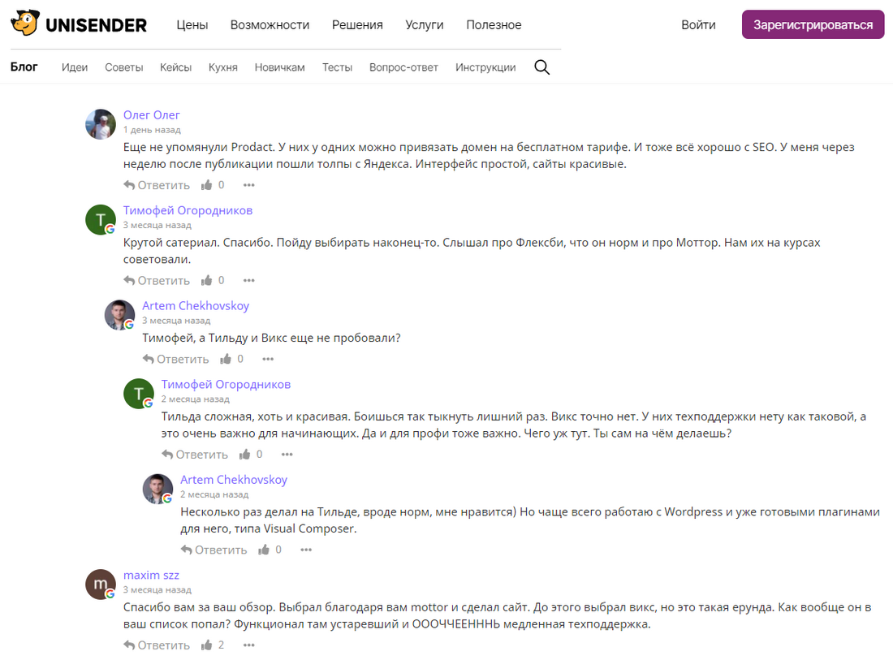Click Тимофей's green avatar on first comment

(x=101, y=220)
